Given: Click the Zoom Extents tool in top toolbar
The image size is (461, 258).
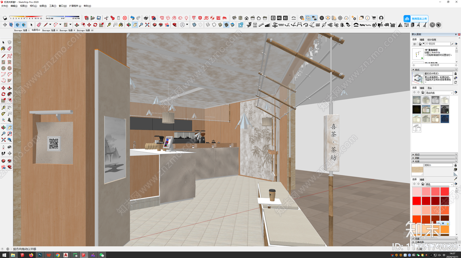Looking at the screenshot, I should click(147, 25).
